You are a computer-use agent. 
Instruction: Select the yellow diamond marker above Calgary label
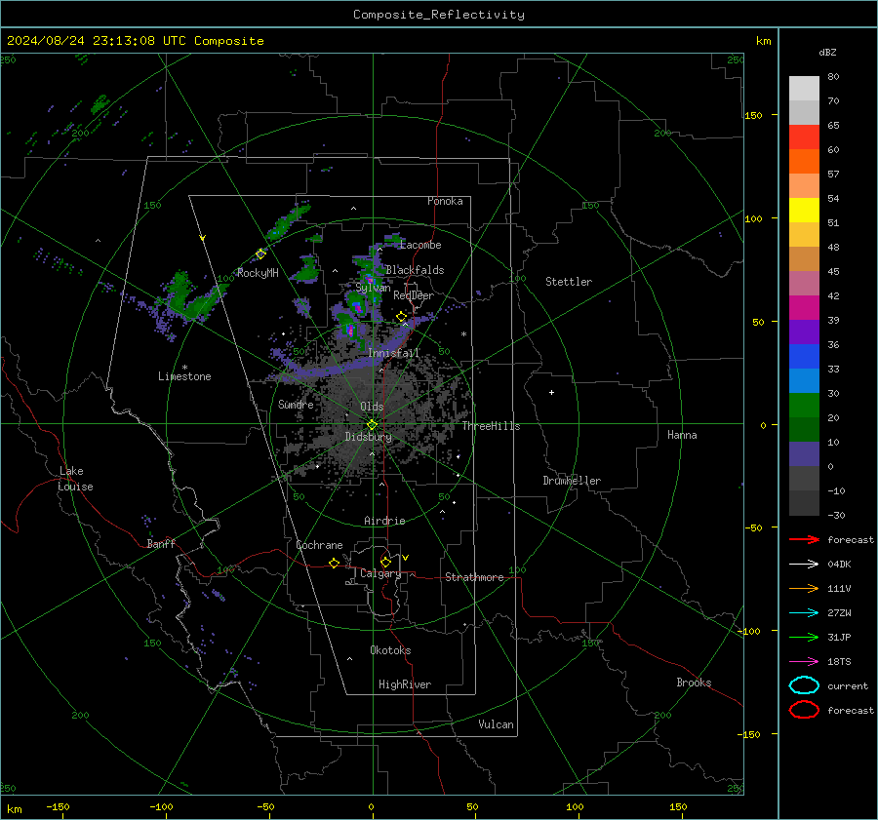385,562
